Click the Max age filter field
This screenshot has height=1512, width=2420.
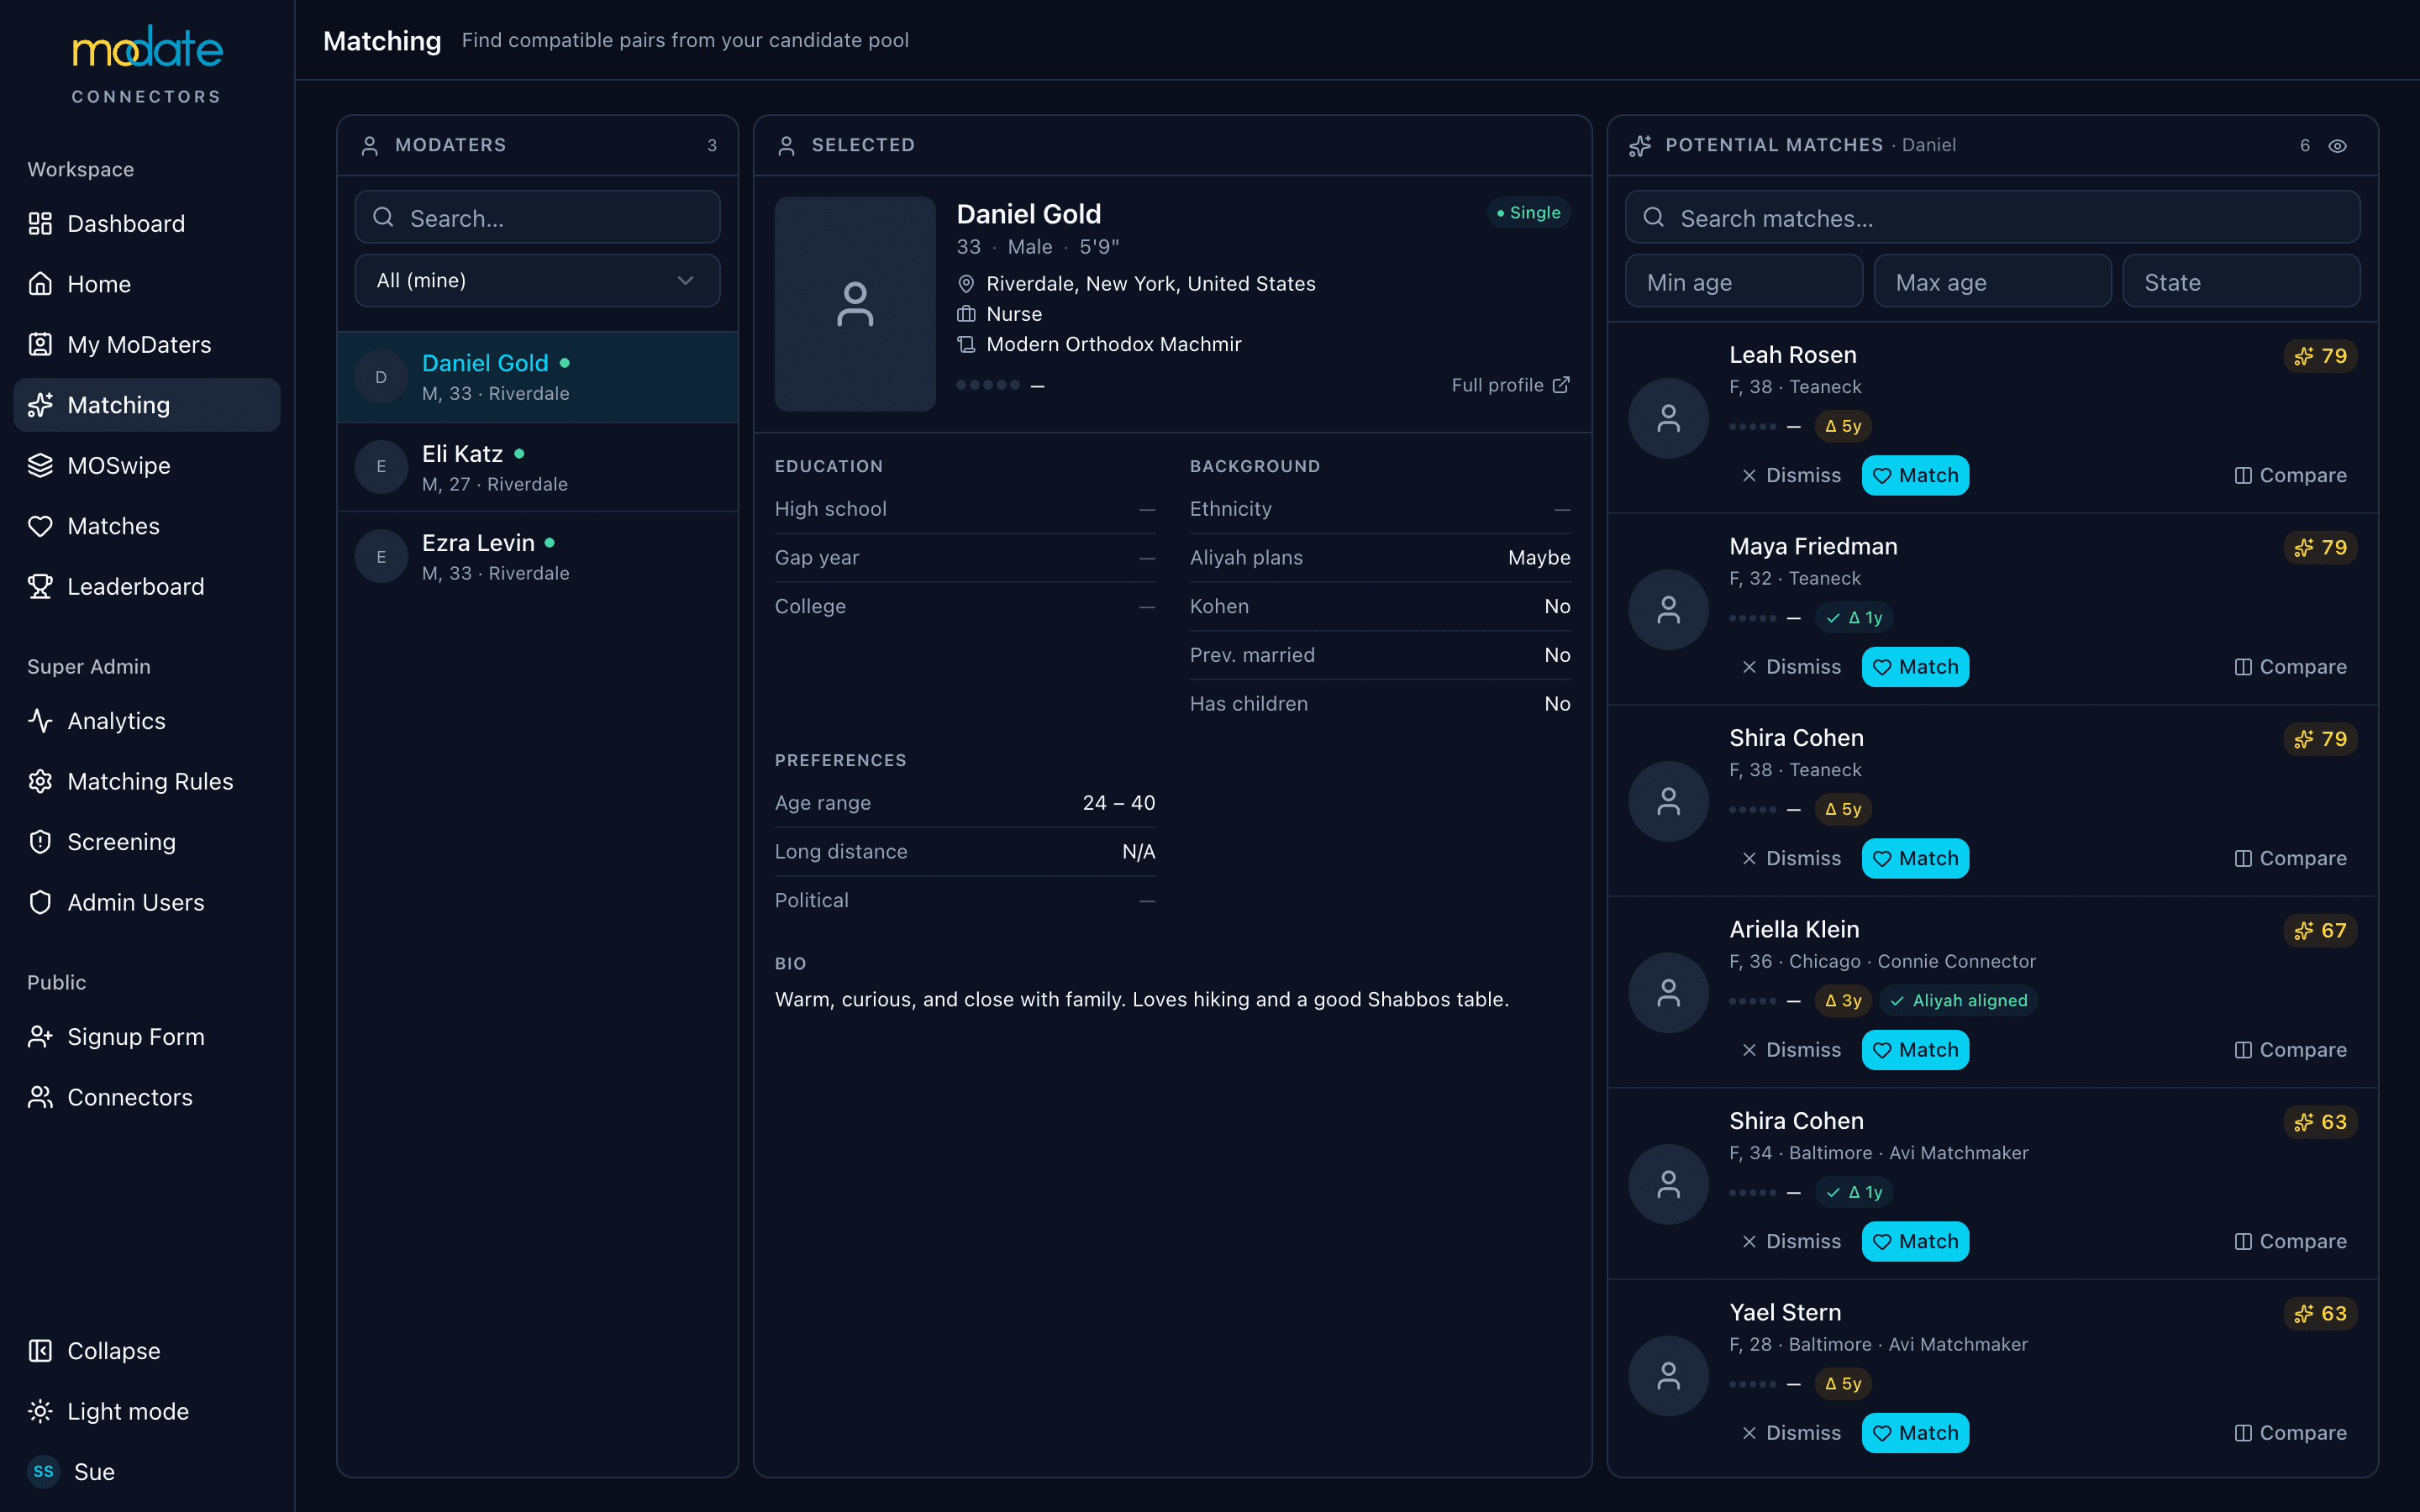point(1992,282)
